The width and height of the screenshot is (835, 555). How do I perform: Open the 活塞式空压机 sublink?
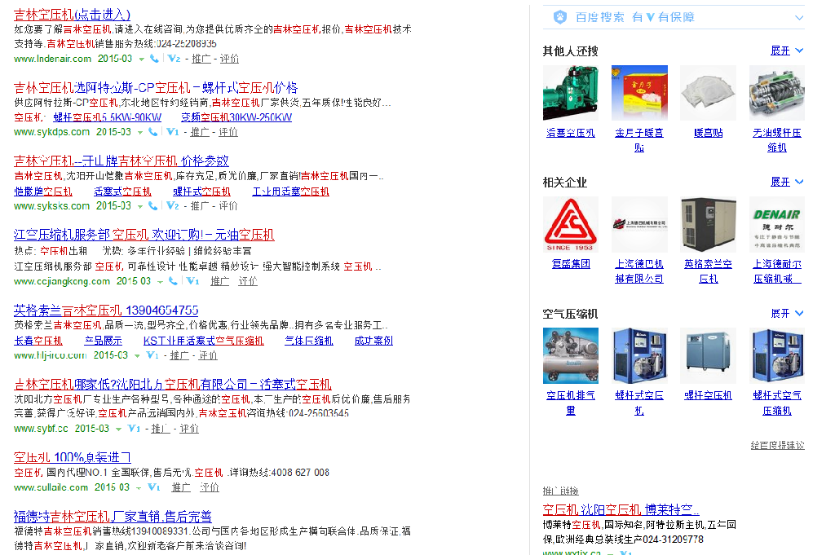point(122,192)
